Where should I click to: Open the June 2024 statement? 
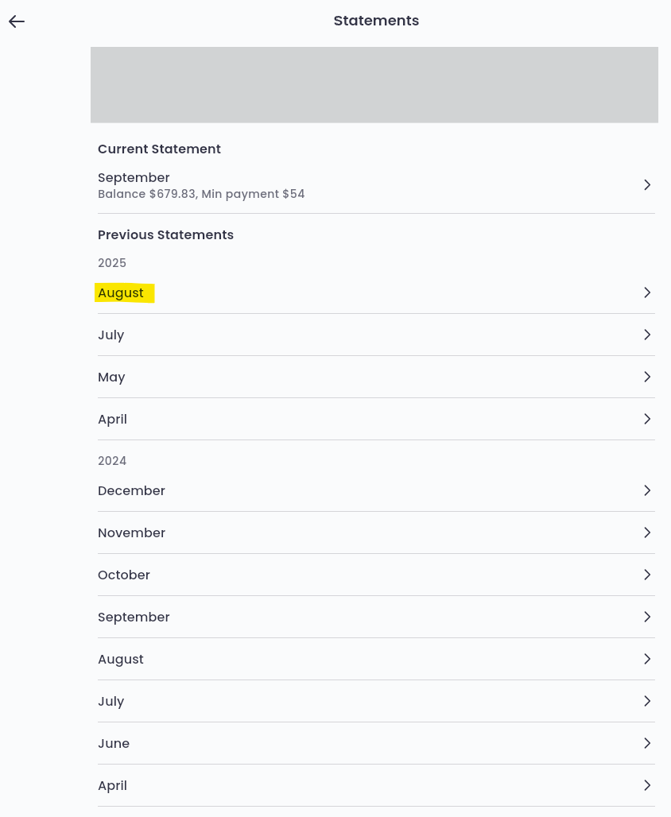(x=114, y=744)
